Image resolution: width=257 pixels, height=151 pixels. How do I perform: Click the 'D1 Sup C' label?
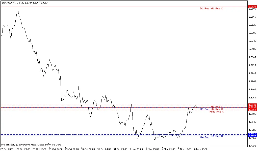click(217, 136)
